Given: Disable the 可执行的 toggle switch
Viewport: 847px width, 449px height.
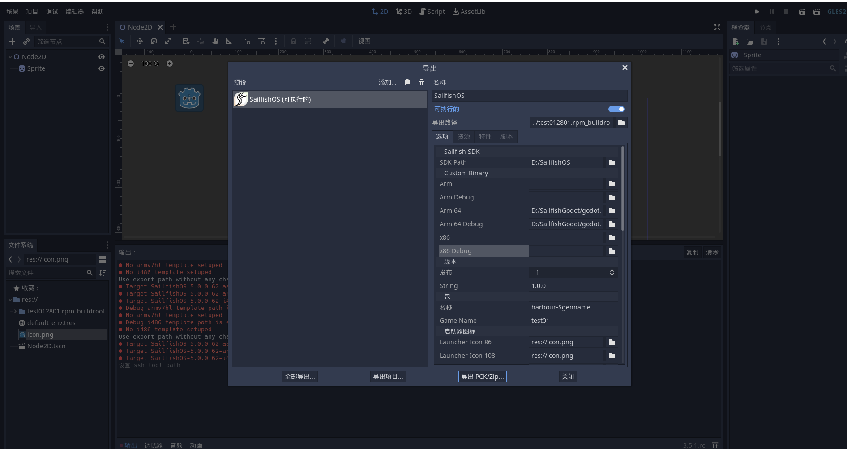Looking at the screenshot, I should coord(616,109).
